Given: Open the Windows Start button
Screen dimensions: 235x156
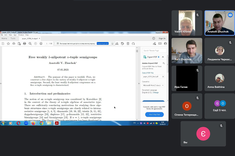Looking at the screenshot, I should pyautogui.click(x=3, y=123).
